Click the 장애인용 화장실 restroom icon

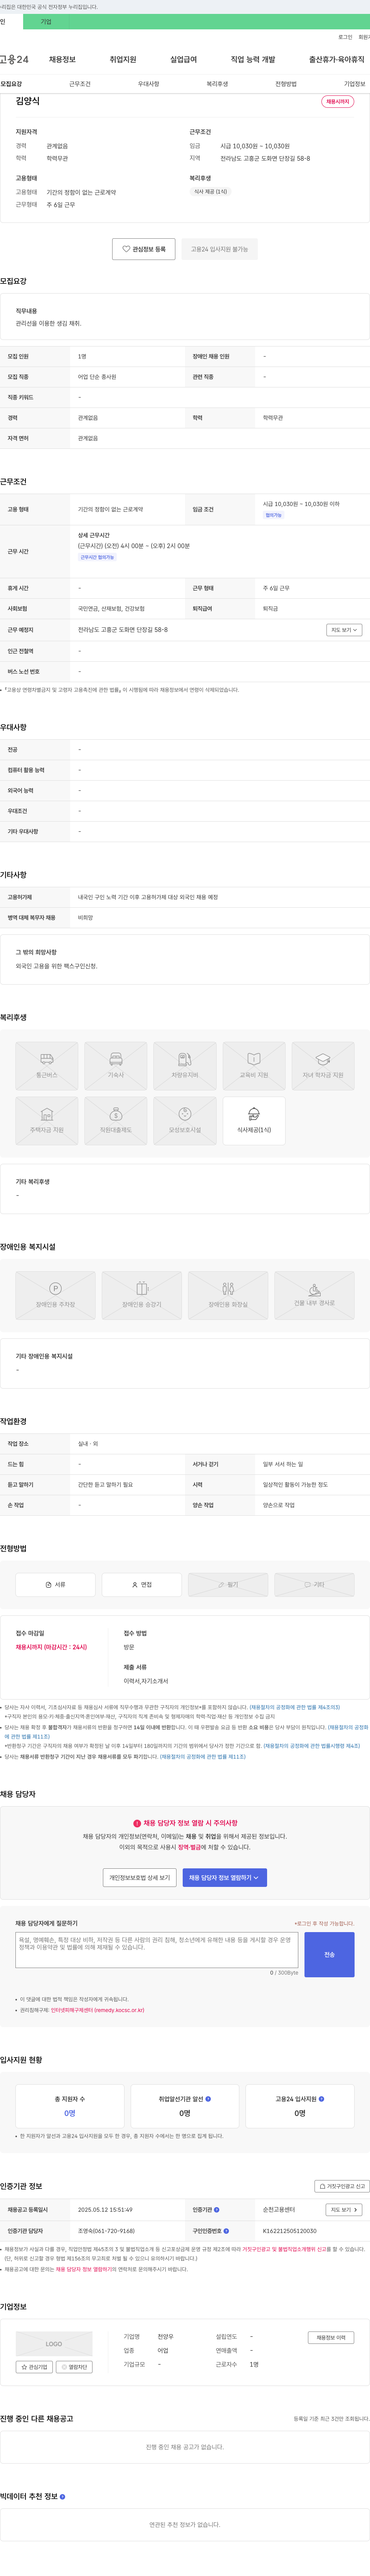click(229, 1296)
